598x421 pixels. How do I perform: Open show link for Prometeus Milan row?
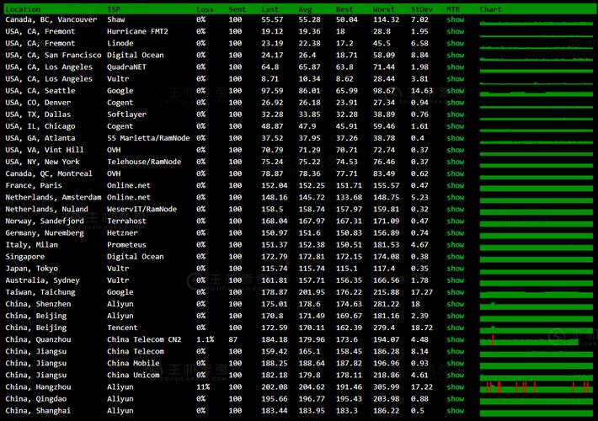click(x=456, y=244)
